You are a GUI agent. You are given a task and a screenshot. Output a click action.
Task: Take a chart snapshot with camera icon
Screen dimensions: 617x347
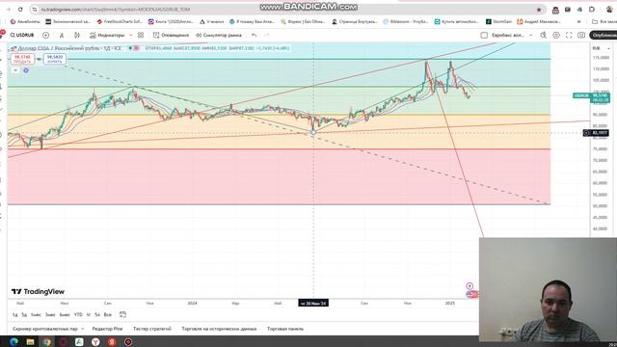581,36
